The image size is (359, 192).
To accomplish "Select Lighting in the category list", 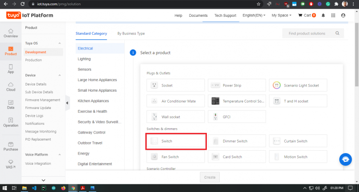I will (84, 59).
